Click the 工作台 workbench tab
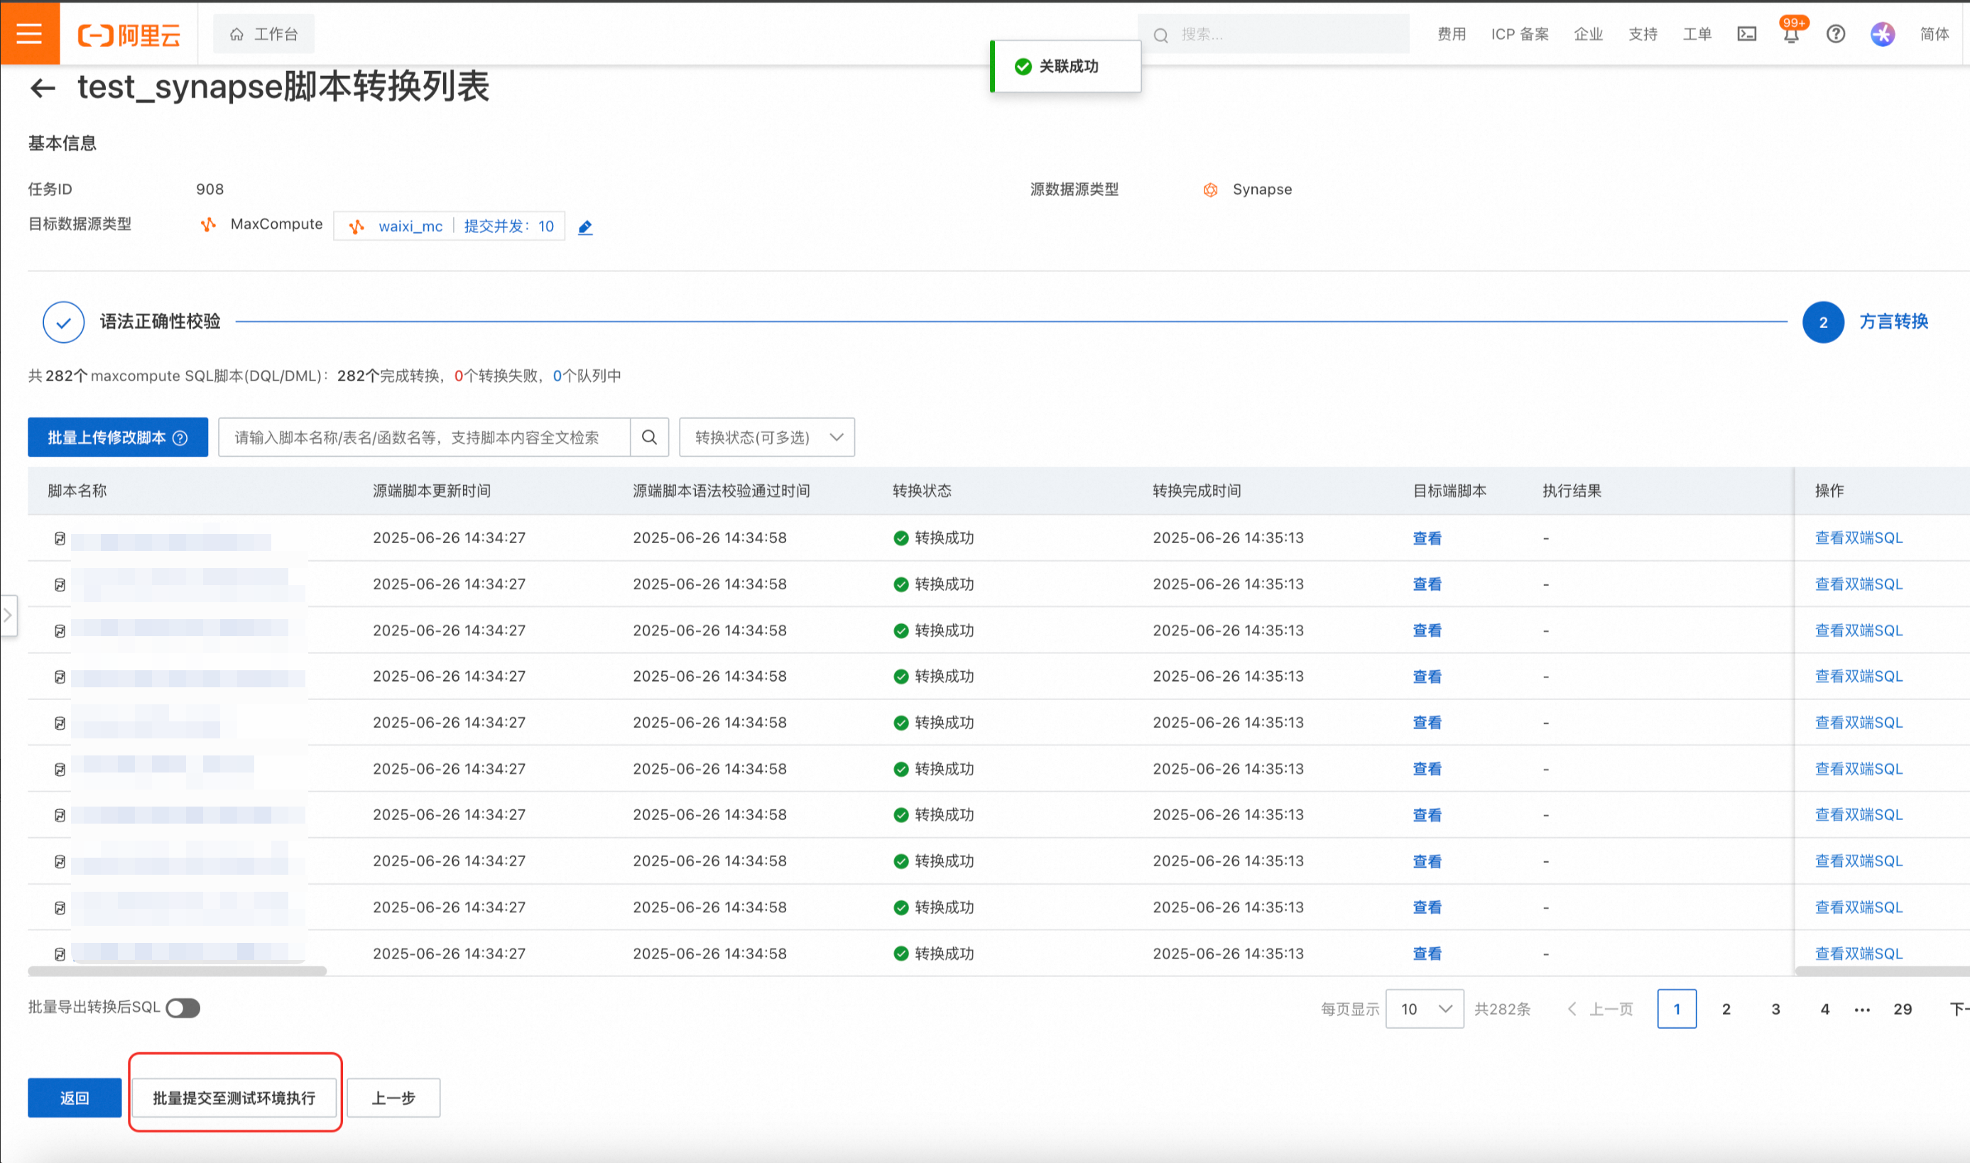Image resolution: width=1970 pixels, height=1163 pixels. tap(264, 33)
